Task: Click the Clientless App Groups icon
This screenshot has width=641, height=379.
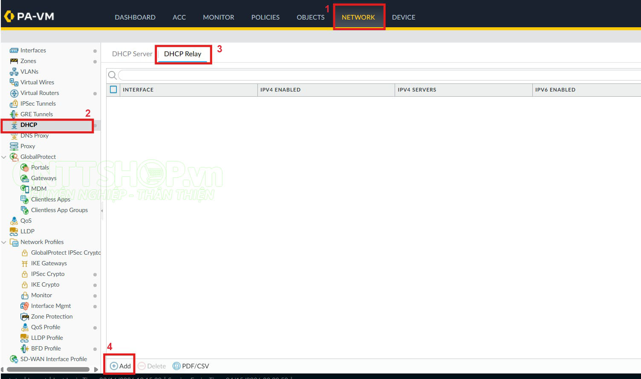Action: pyautogui.click(x=25, y=210)
